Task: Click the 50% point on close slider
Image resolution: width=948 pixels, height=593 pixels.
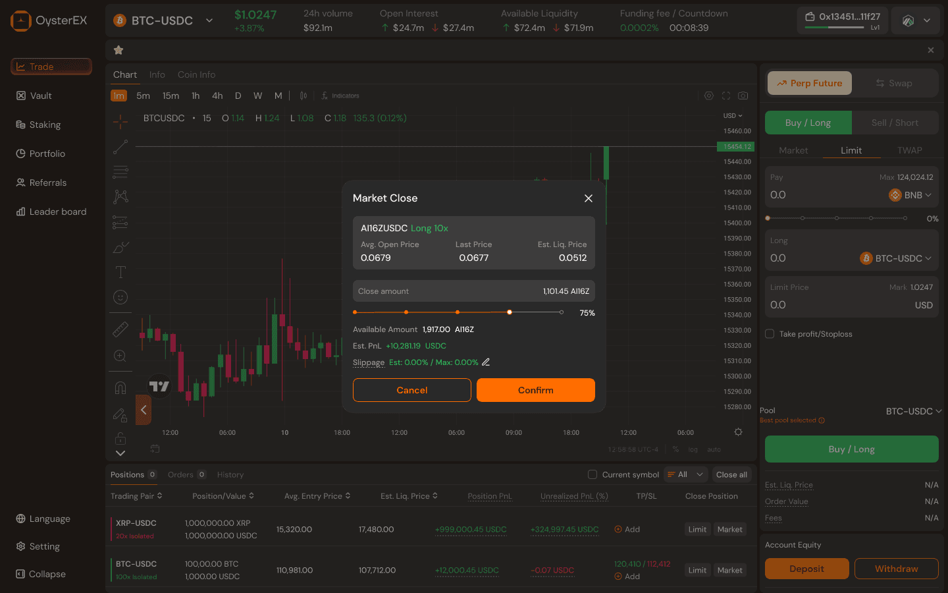Action: [x=458, y=312]
